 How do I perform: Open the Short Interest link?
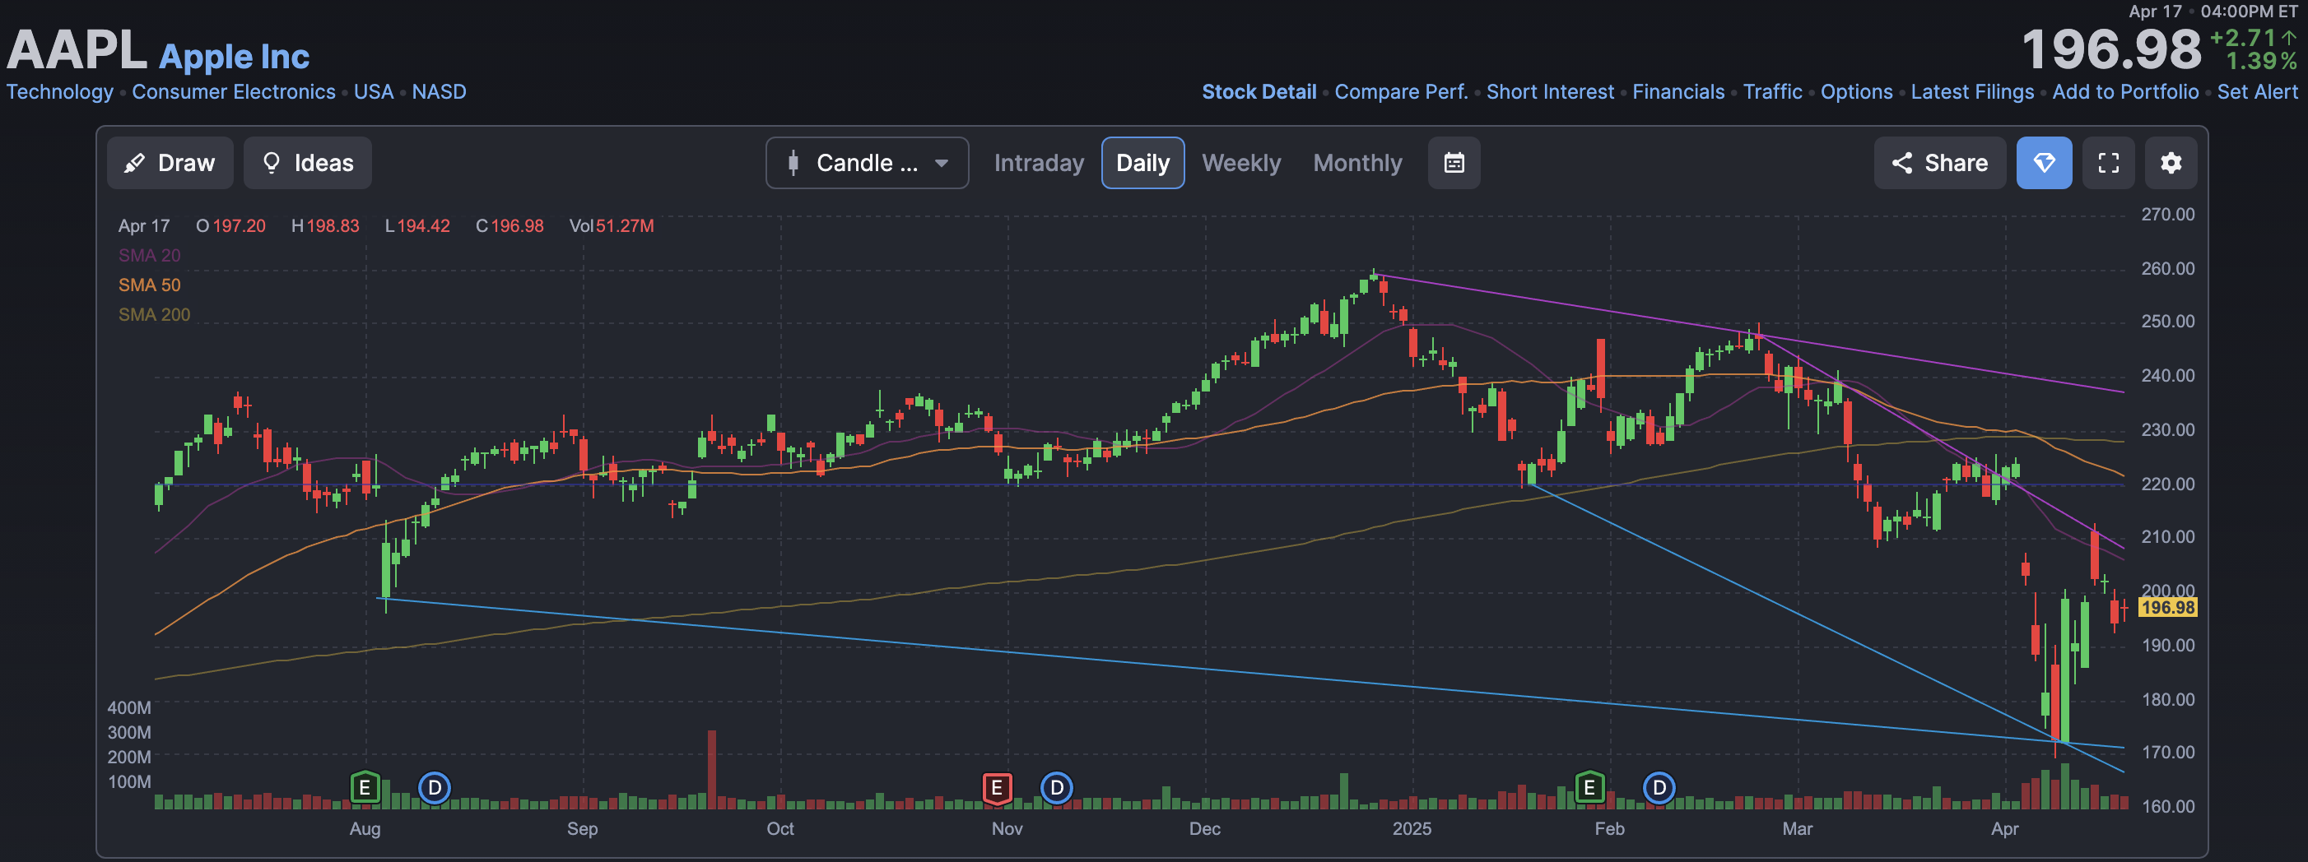1550,92
